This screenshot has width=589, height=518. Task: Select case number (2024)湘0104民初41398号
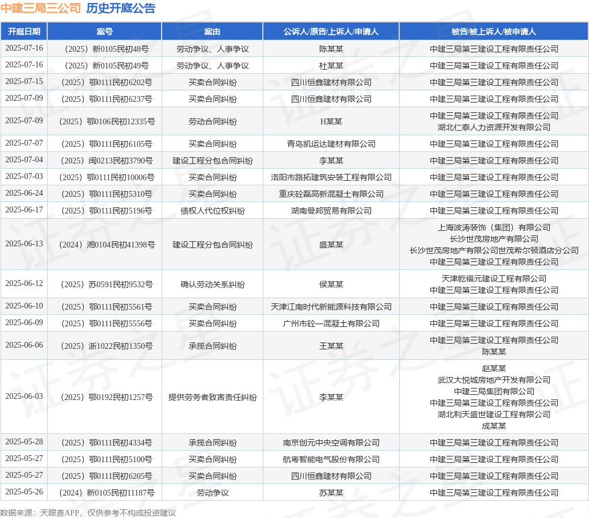[x=106, y=245]
